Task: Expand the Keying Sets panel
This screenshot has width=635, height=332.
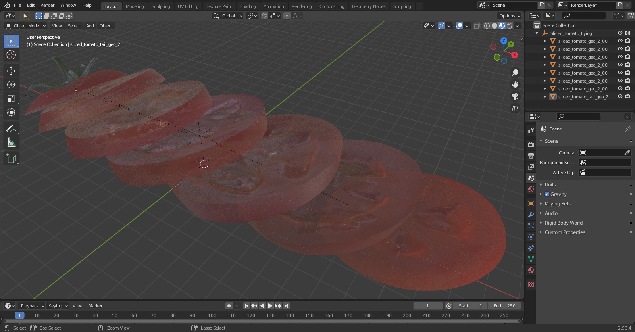Action: (x=558, y=203)
